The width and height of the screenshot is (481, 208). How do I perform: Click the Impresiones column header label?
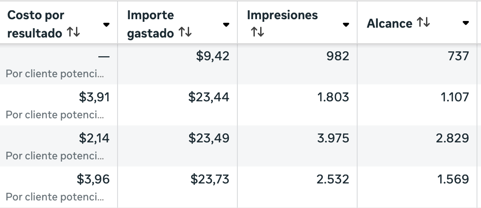[282, 15]
